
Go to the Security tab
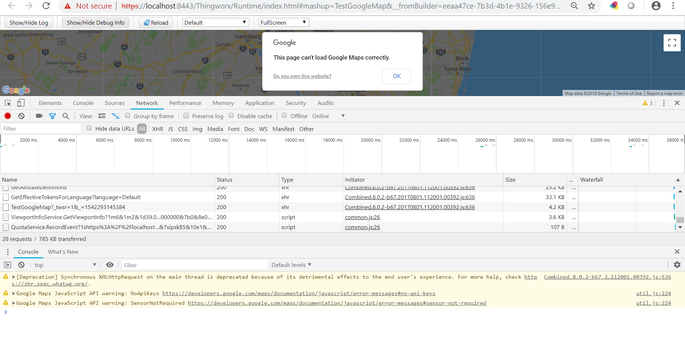296,103
